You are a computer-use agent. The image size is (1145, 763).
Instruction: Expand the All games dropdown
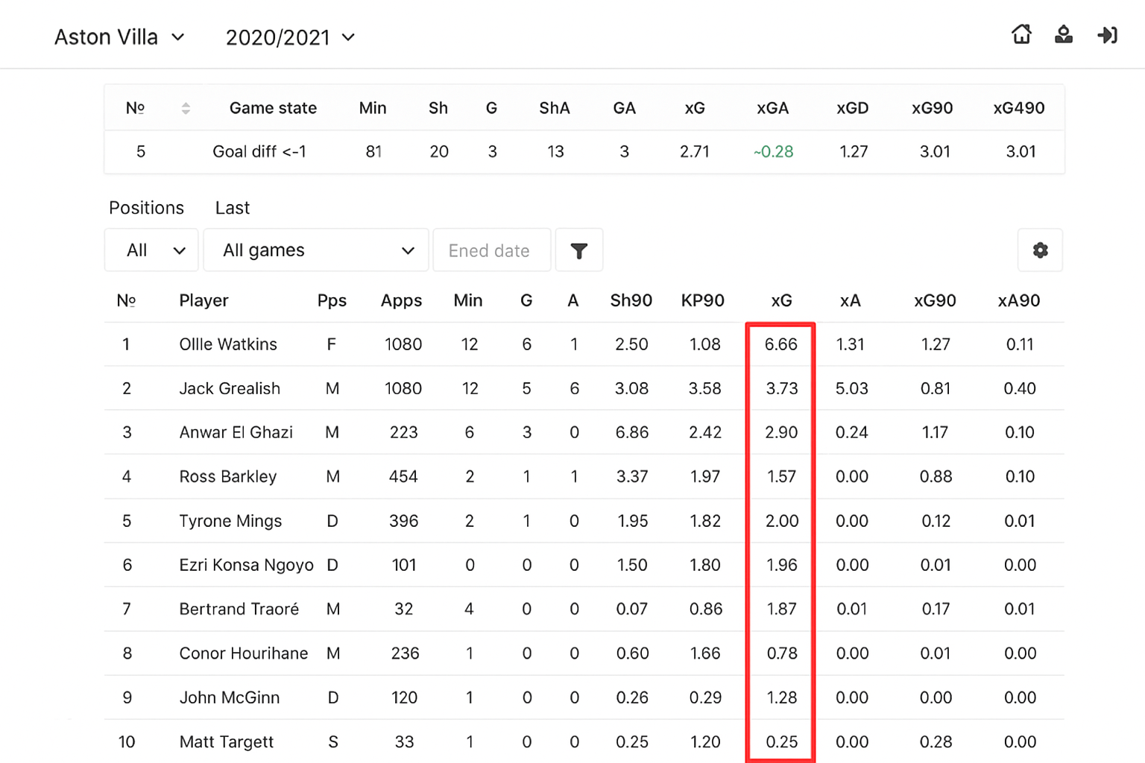pyautogui.click(x=316, y=250)
